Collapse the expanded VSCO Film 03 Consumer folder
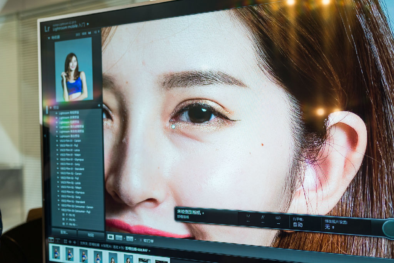Viewport: 394px width, 263px height. pyautogui.click(x=59, y=210)
